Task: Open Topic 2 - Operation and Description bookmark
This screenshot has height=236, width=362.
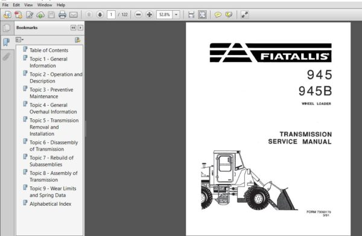Action: click(56, 78)
